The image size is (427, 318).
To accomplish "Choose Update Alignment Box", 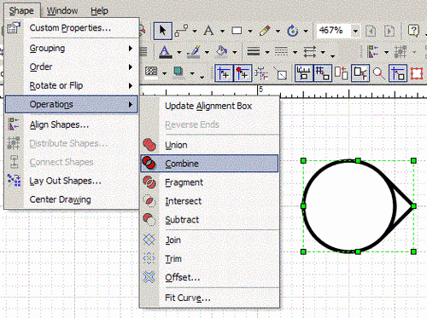I will click(x=209, y=106).
